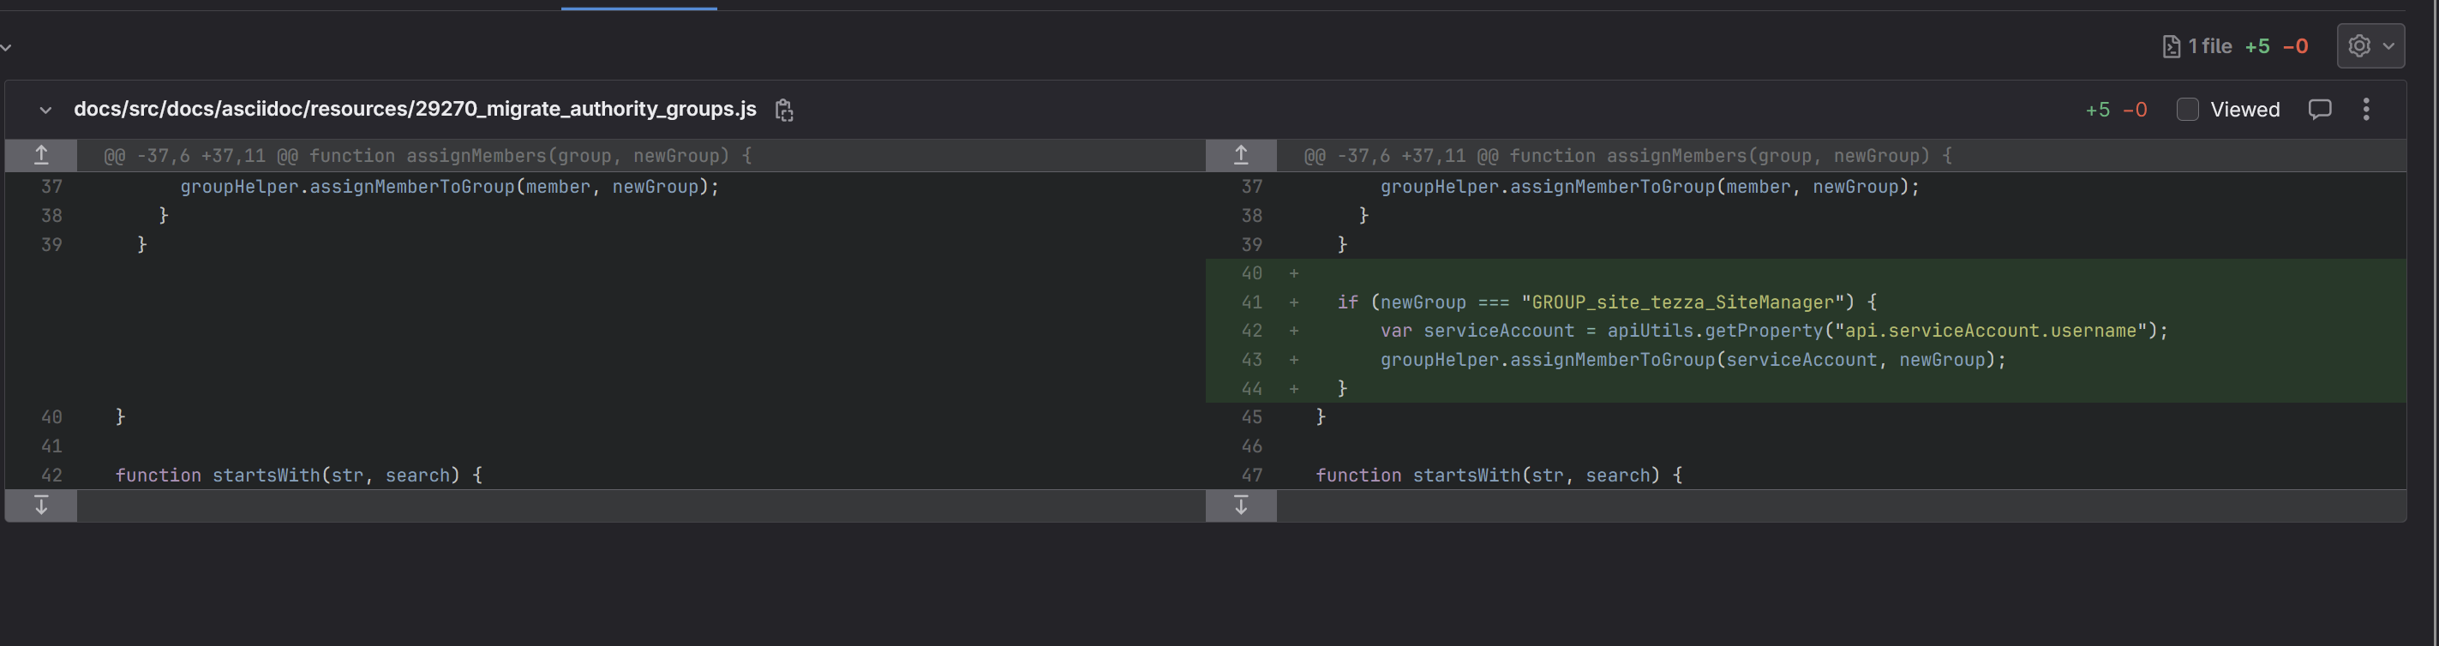Expand lines above in the right diff pane

point(1241,155)
